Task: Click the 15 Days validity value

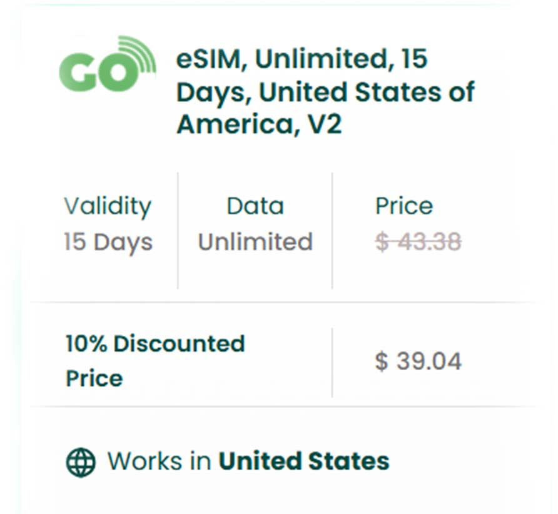Action: click(x=108, y=242)
